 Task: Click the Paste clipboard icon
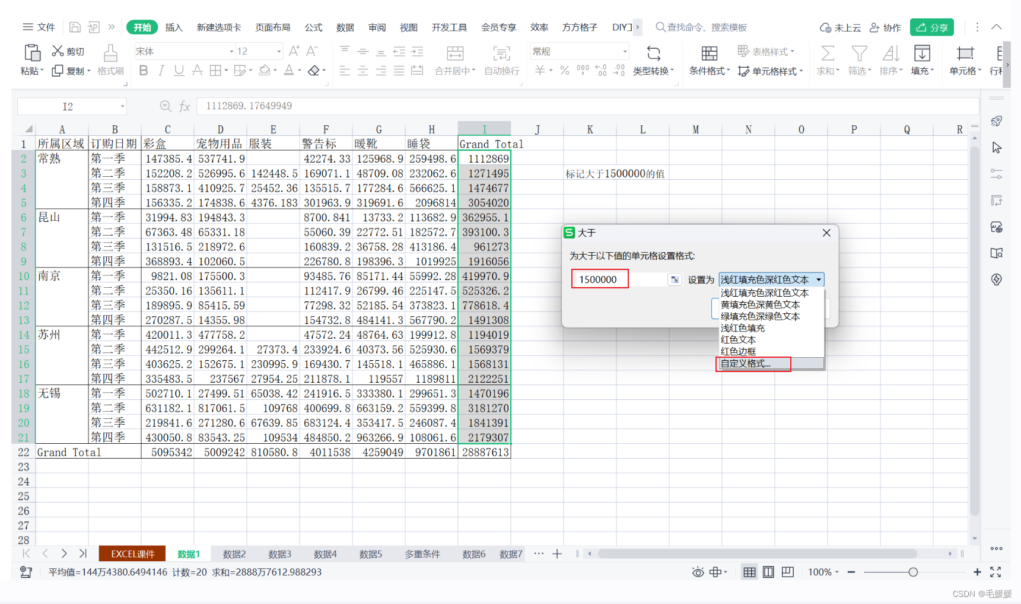(32, 53)
